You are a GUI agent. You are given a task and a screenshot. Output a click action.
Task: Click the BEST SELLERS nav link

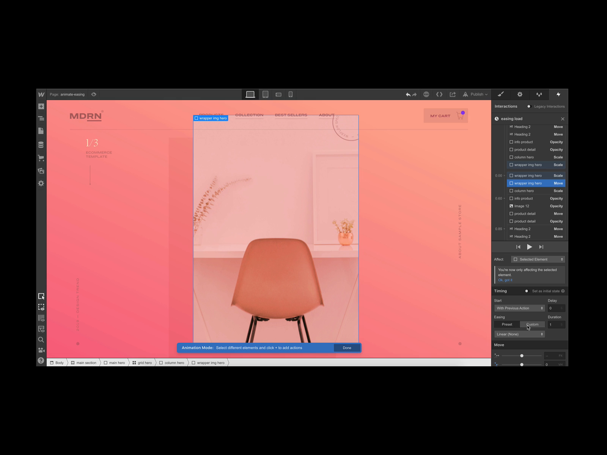291,115
